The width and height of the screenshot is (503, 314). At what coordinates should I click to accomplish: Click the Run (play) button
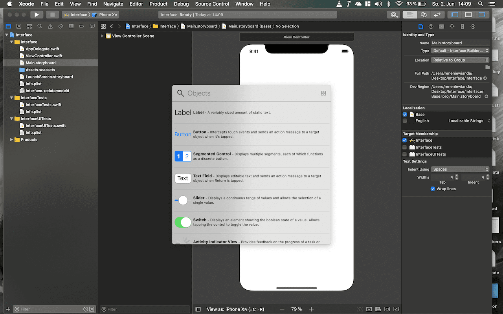coord(36,15)
